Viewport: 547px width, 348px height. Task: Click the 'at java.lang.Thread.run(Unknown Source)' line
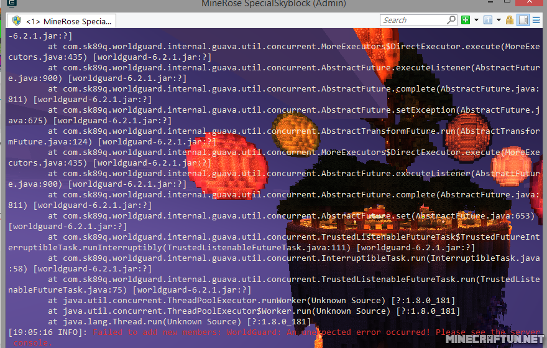179,321
